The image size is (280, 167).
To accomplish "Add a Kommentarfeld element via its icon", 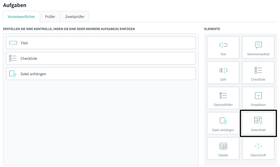I will point(258,45).
